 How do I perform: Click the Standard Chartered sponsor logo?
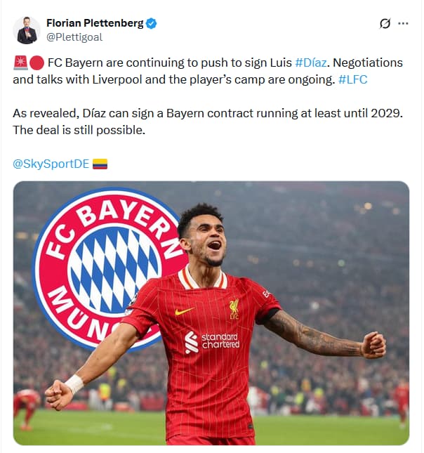[x=212, y=341]
